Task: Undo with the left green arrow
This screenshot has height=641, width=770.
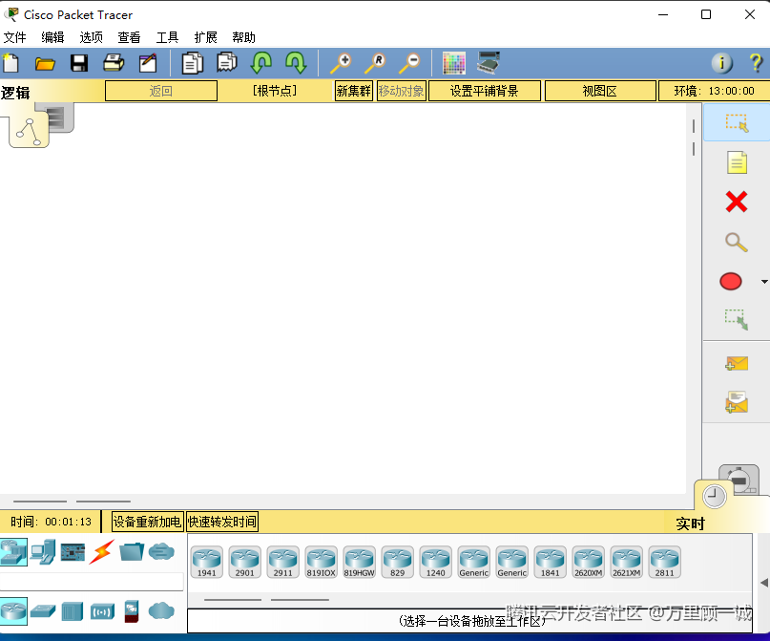Action: pyautogui.click(x=261, y=63)
